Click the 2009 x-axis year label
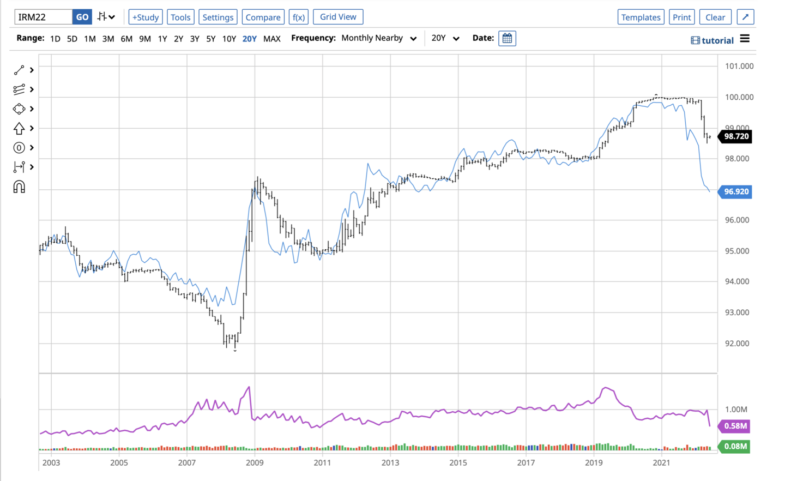785x481 pixels. point(255,462)
